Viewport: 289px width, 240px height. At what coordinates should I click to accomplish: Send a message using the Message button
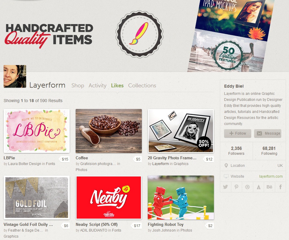[268, 133]
